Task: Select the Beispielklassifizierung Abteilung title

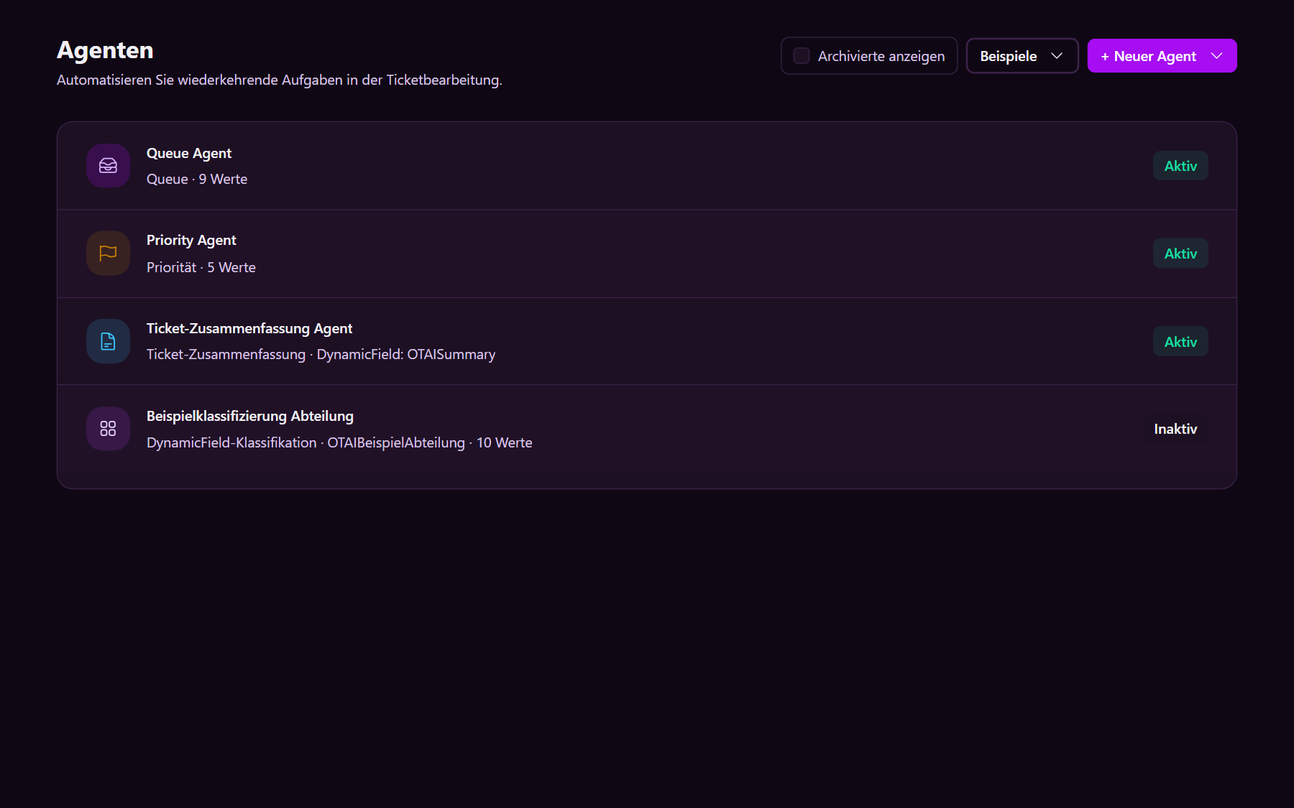Action: [x=250, y=416]
